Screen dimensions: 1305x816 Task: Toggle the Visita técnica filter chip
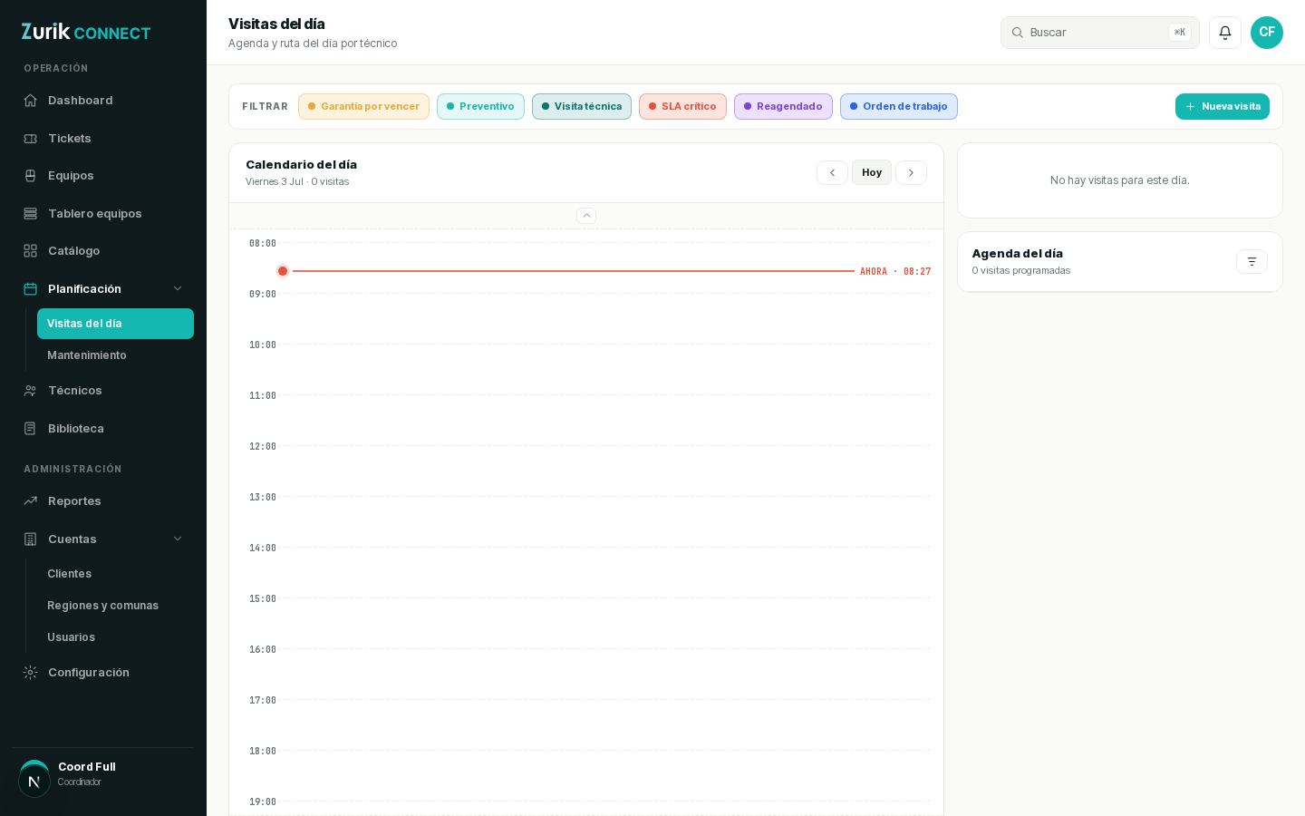tap(582, 107)
